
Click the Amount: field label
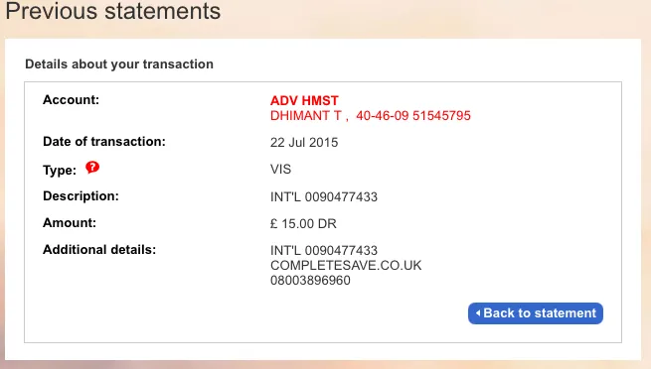coord(70,223)
